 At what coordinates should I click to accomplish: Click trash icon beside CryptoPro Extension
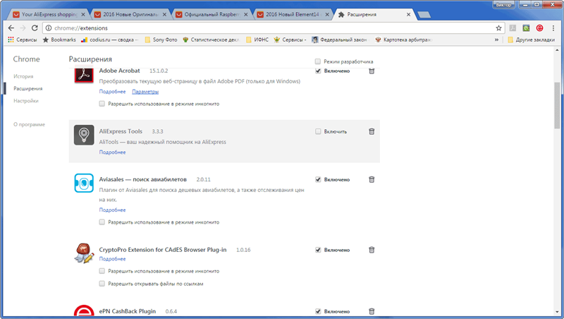(372, 250)
